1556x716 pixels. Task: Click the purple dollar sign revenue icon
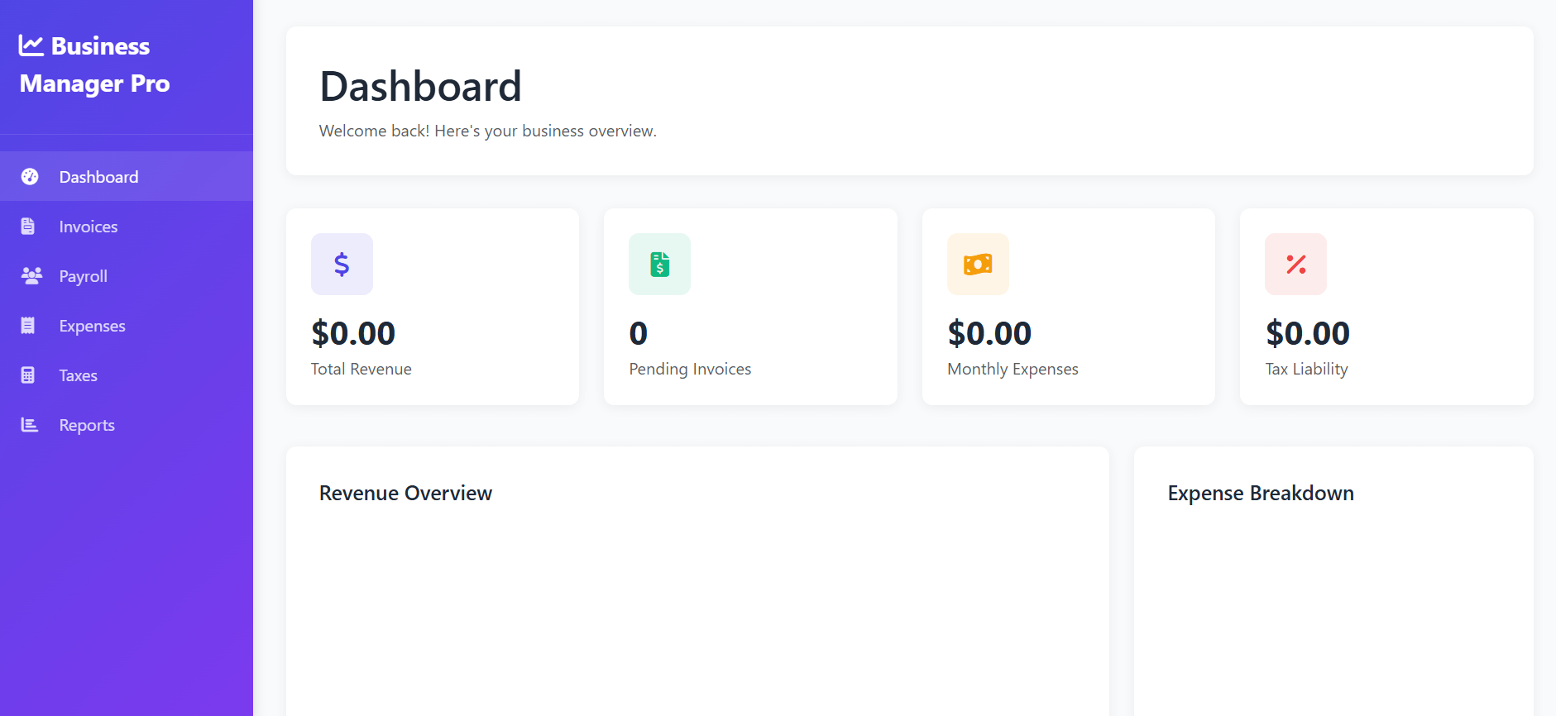[x=342, y=265]
